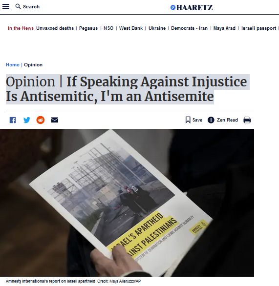Open the Ukraine news topic
Image resolution: width=279 pixels, height=286 pixels.
pyautogui.click(x=157, y=28)
